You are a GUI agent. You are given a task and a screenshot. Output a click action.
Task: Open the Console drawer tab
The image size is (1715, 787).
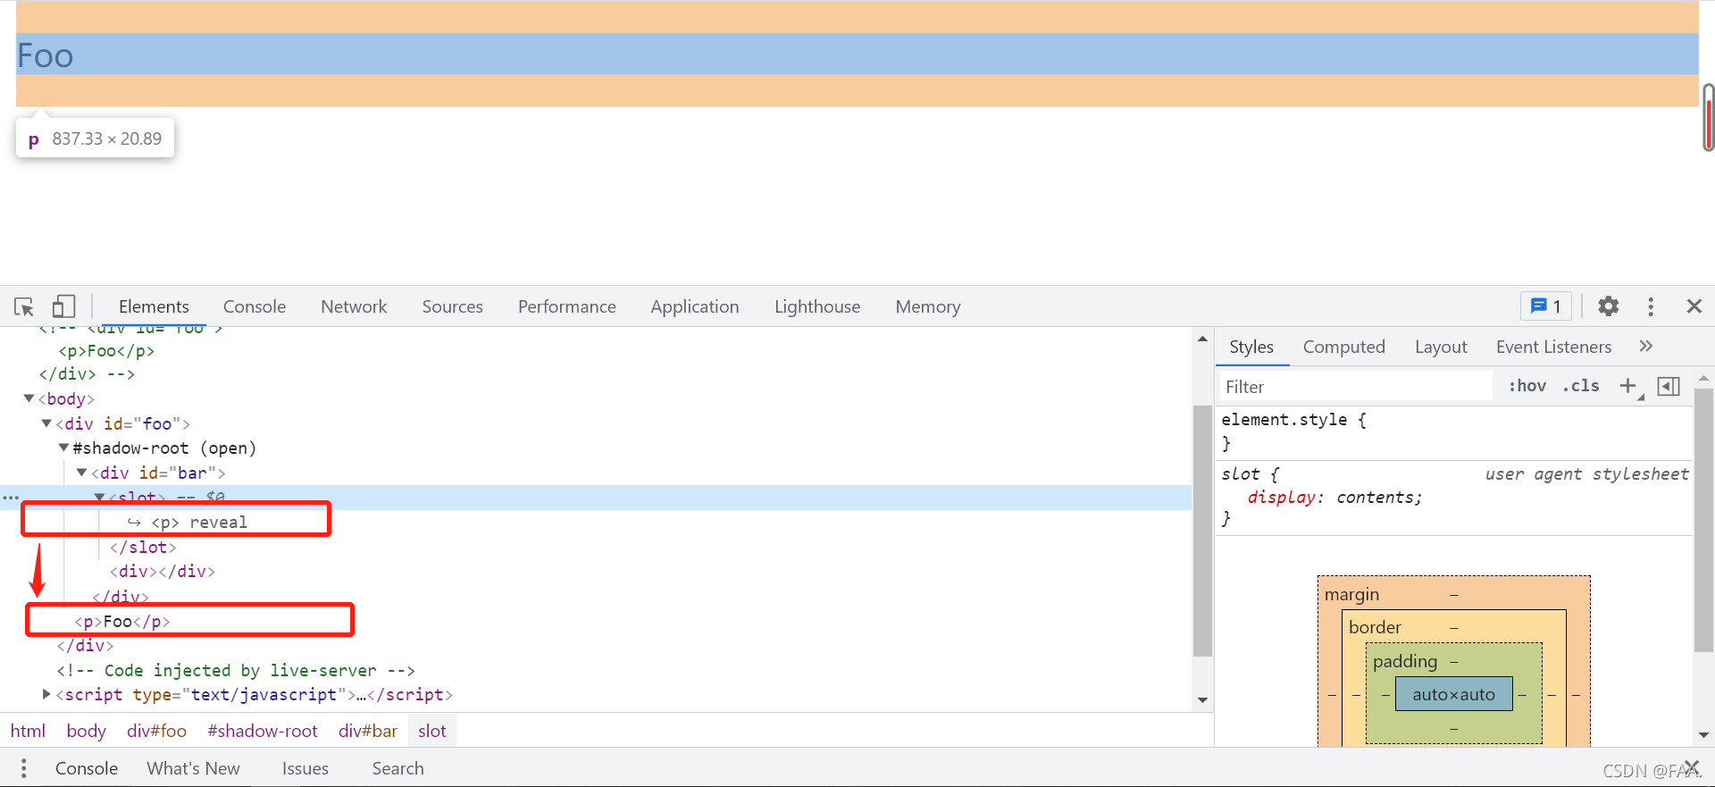[87, 768]
